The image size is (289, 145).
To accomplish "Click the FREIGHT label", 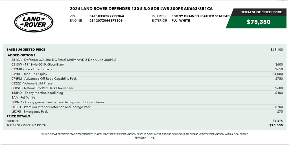I will 13,121.
